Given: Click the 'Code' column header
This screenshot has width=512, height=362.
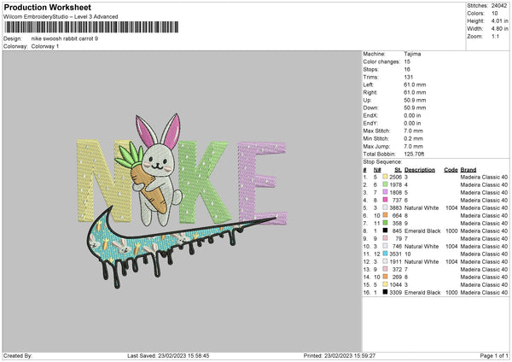Looking at the screenshot, I should (x=451, y=170).
